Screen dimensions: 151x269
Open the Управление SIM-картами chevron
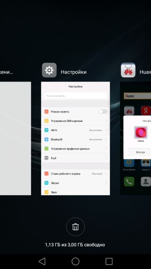click(x=106, y=121)
